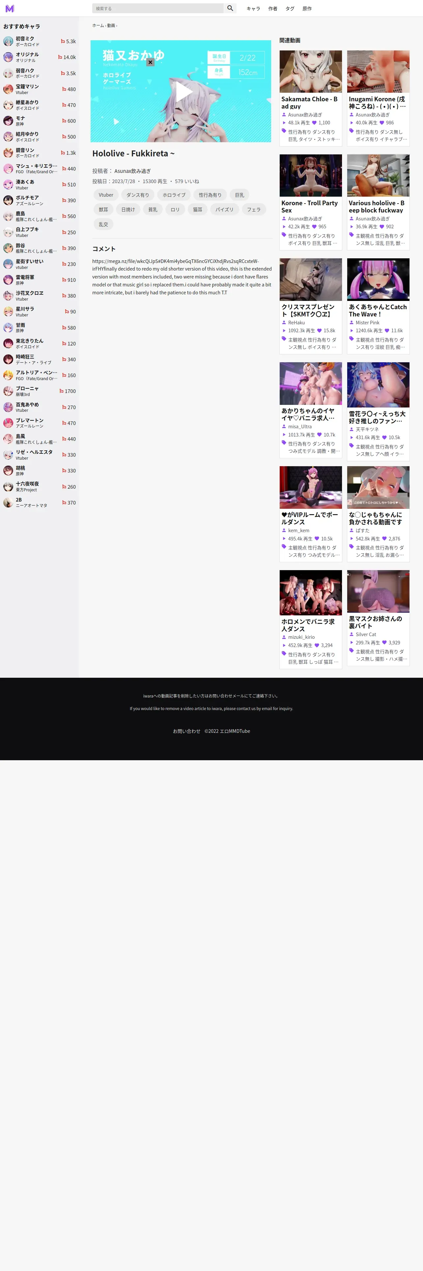423x1271 pixels.
Task: Open the 胡桃 character avatar
Action: [8, 471]
